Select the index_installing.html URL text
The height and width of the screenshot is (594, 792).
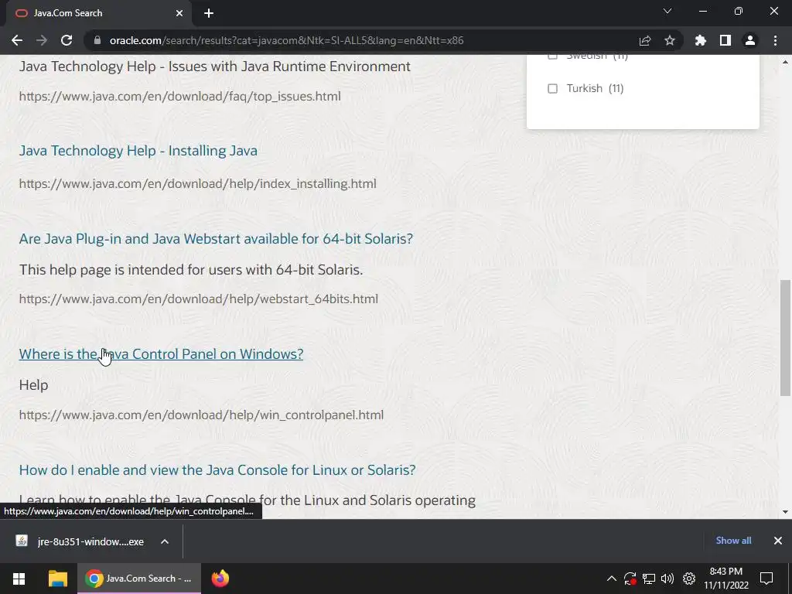point(197,183)
